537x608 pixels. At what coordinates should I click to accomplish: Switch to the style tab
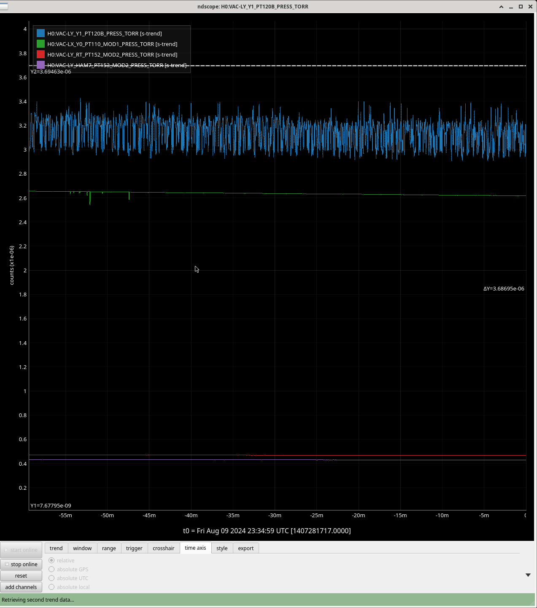[x=222, y=548]
